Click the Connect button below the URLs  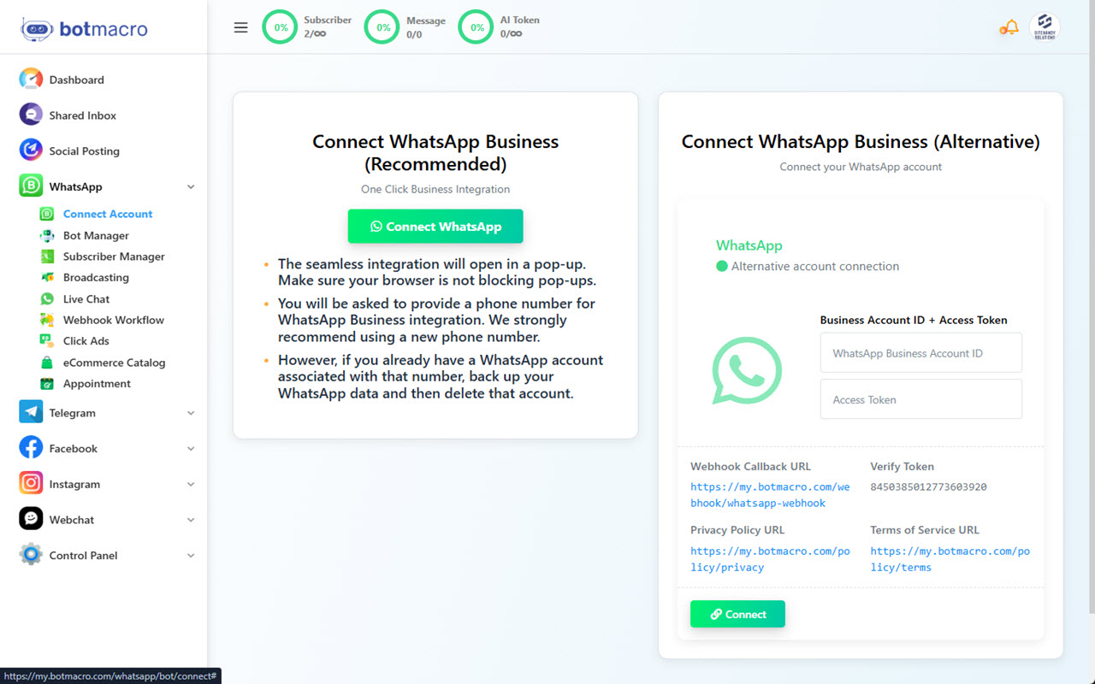point(737,614)
